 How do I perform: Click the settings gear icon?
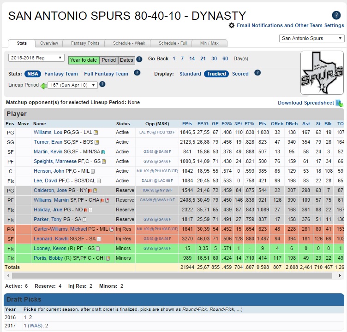[x=232, y=25]
